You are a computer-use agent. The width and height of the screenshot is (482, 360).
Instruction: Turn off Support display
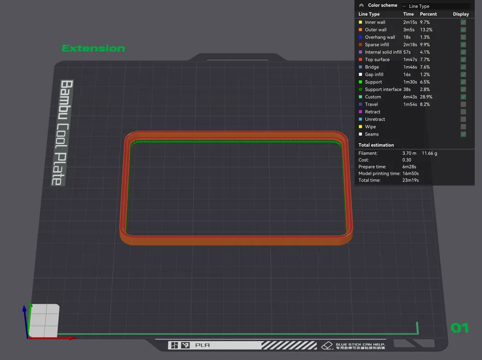point(463,82)
